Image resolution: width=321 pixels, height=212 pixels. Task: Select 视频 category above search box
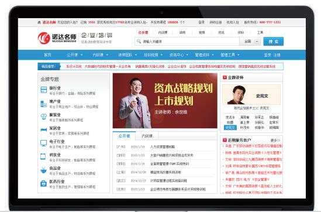click(x=202, y=32)
